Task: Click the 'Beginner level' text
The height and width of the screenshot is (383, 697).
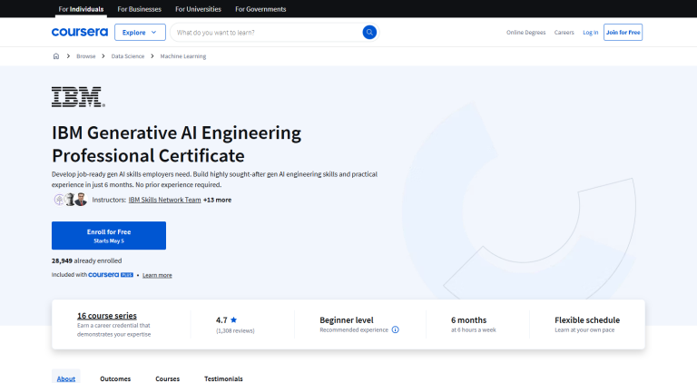Action: click(x=347, y=319)
